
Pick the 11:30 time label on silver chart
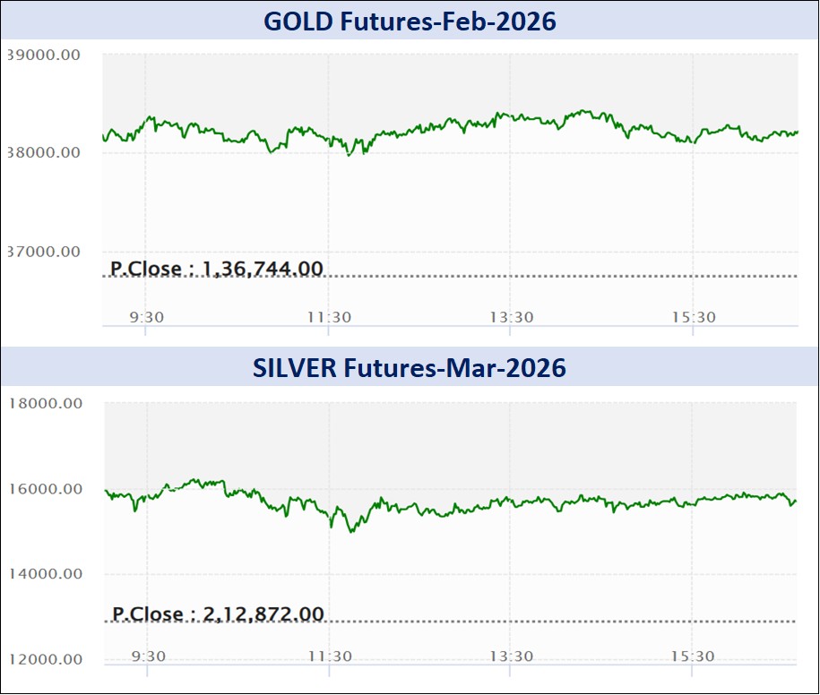[x=330, y=656]
